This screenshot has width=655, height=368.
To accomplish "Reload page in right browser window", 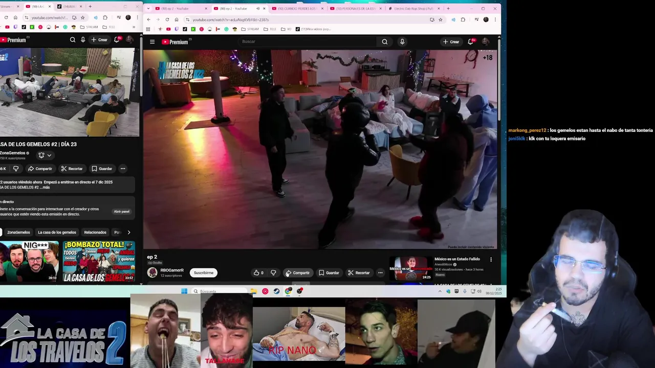I will [x=167, y=19].
